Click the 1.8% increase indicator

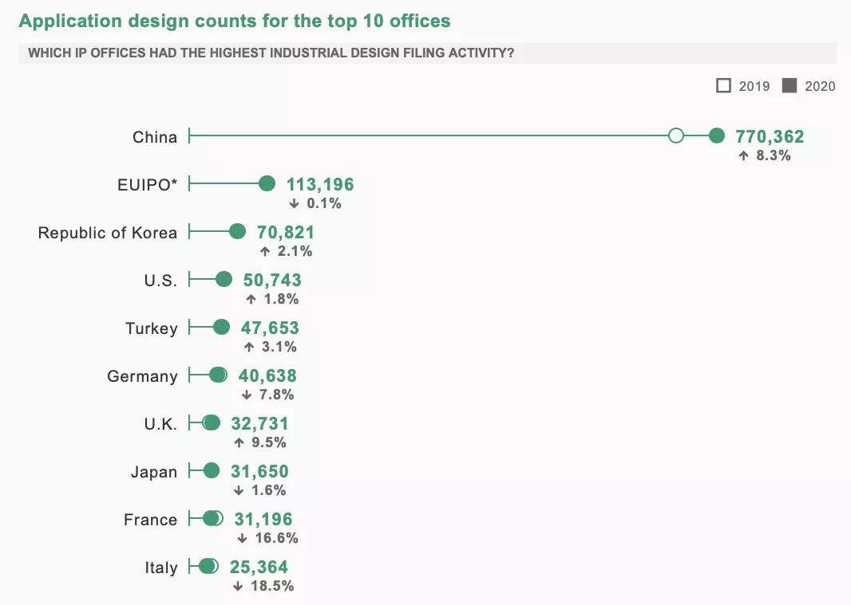click(272, 299)
